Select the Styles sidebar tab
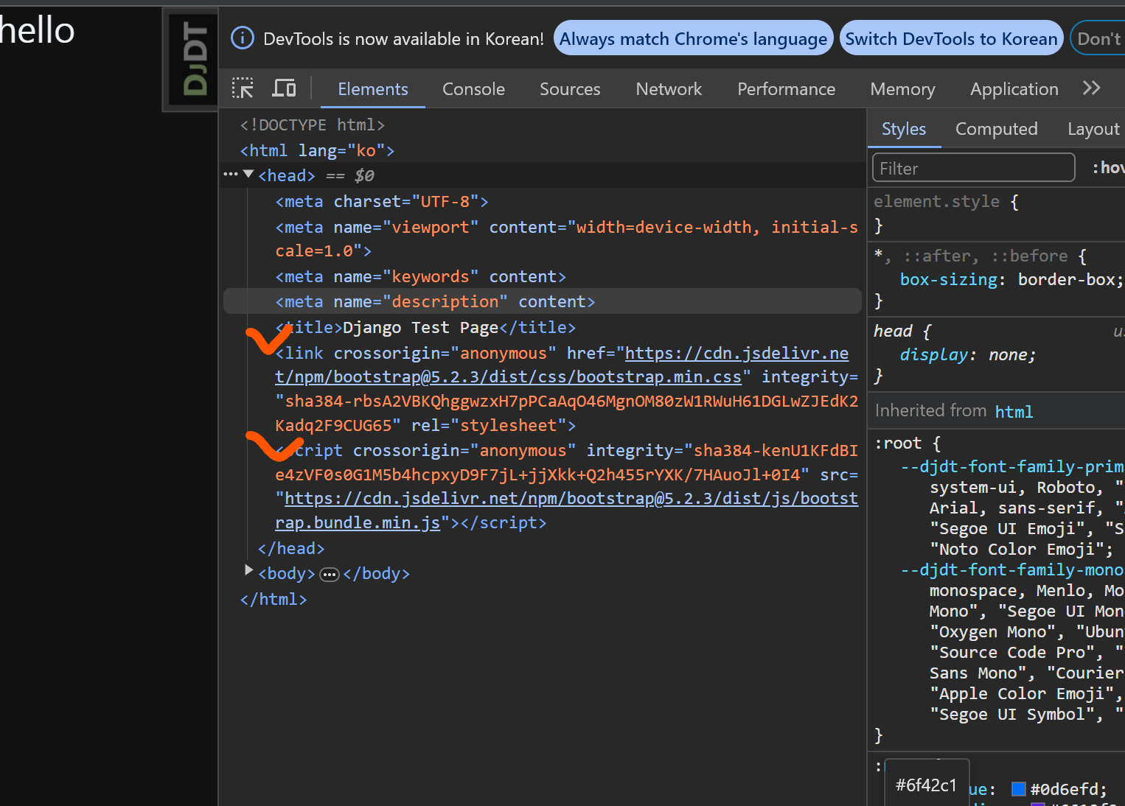Viewport: 1125px width, 806px height. [904, 129]
